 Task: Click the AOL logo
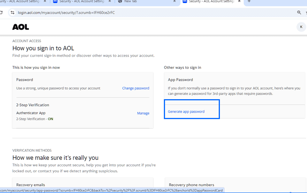click(21, 27)
